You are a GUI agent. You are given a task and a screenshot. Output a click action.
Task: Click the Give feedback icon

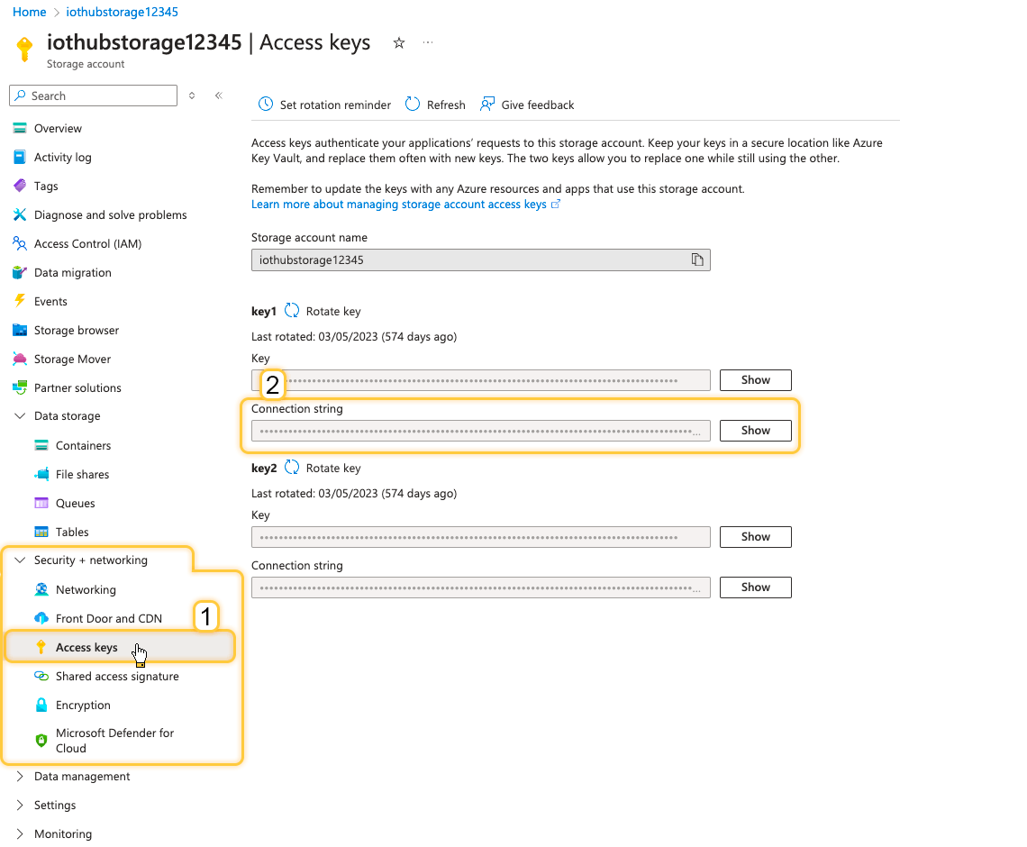pyautogui.click(x=487, y=105)
